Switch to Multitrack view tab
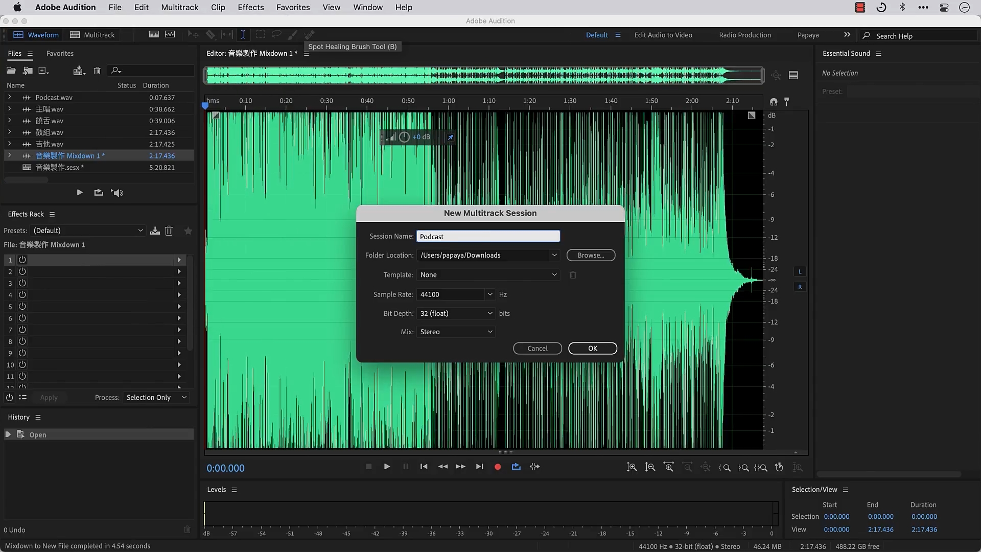 pos(92,35)
